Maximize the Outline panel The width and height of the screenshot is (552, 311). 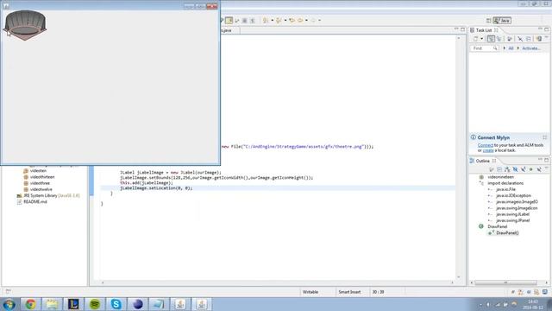click(x=546, y=160)
